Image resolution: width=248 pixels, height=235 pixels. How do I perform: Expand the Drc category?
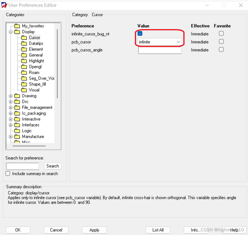[11, 102]
